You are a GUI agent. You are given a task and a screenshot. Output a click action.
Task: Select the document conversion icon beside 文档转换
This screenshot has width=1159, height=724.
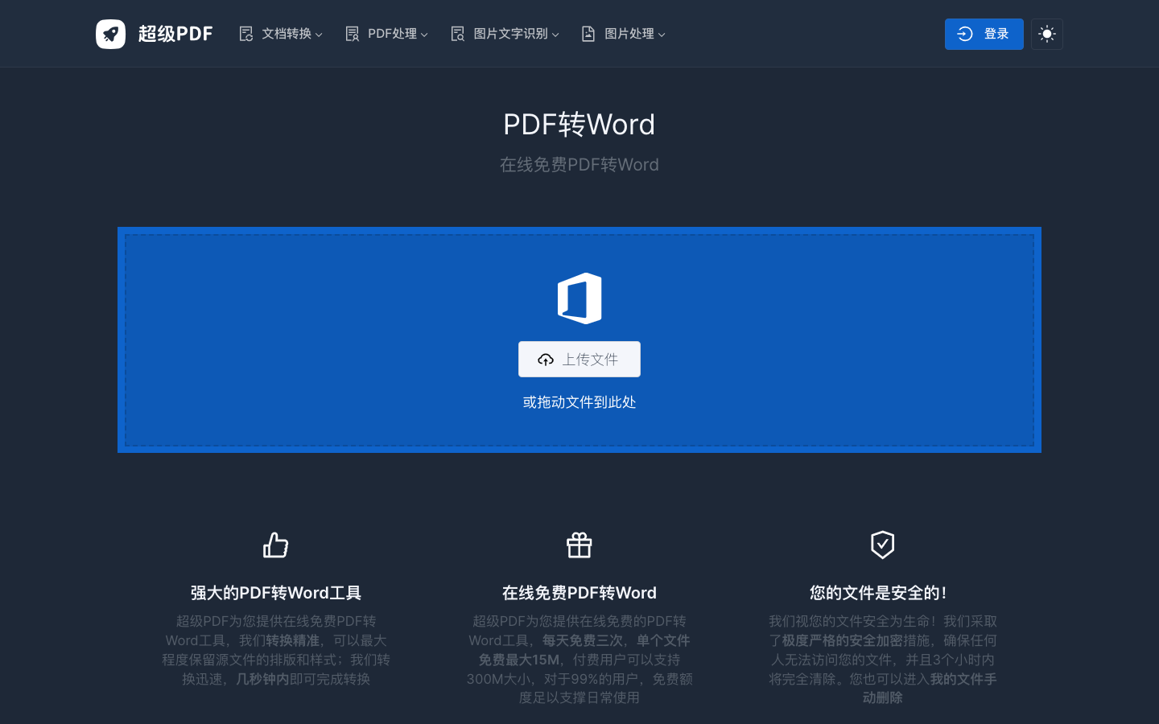click(x=246, y=34)
